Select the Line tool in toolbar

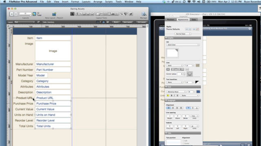tap(81, 14)
